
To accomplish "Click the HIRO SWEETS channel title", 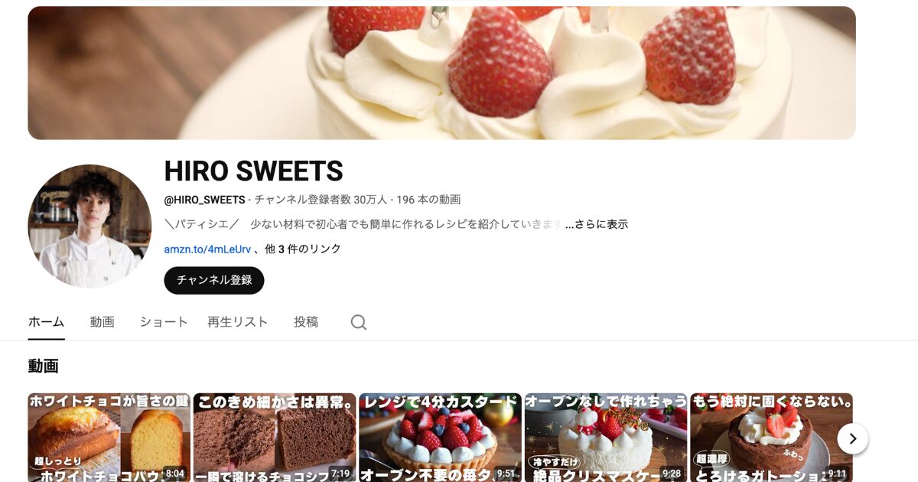I will [x=253, y=171].
